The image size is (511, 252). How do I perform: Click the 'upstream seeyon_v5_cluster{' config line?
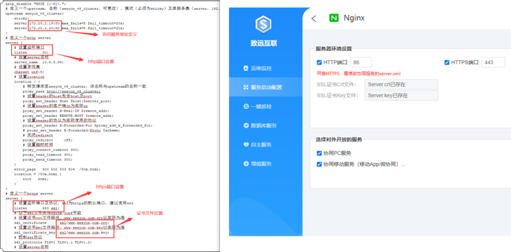(35, 14)
